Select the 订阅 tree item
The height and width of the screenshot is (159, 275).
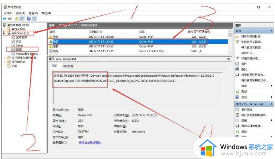click(14, 66)
